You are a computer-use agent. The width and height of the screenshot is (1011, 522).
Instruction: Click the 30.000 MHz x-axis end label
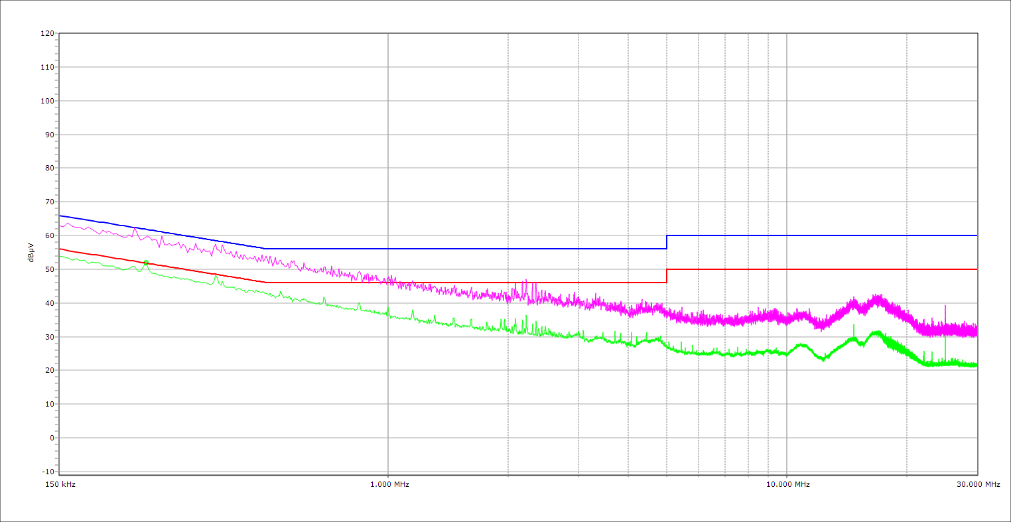(979, 484)
